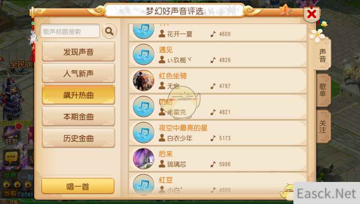Open the 本期金曲 list
Image resolution: width=360 pixels, height=204 pixels.
pos(79,117)
